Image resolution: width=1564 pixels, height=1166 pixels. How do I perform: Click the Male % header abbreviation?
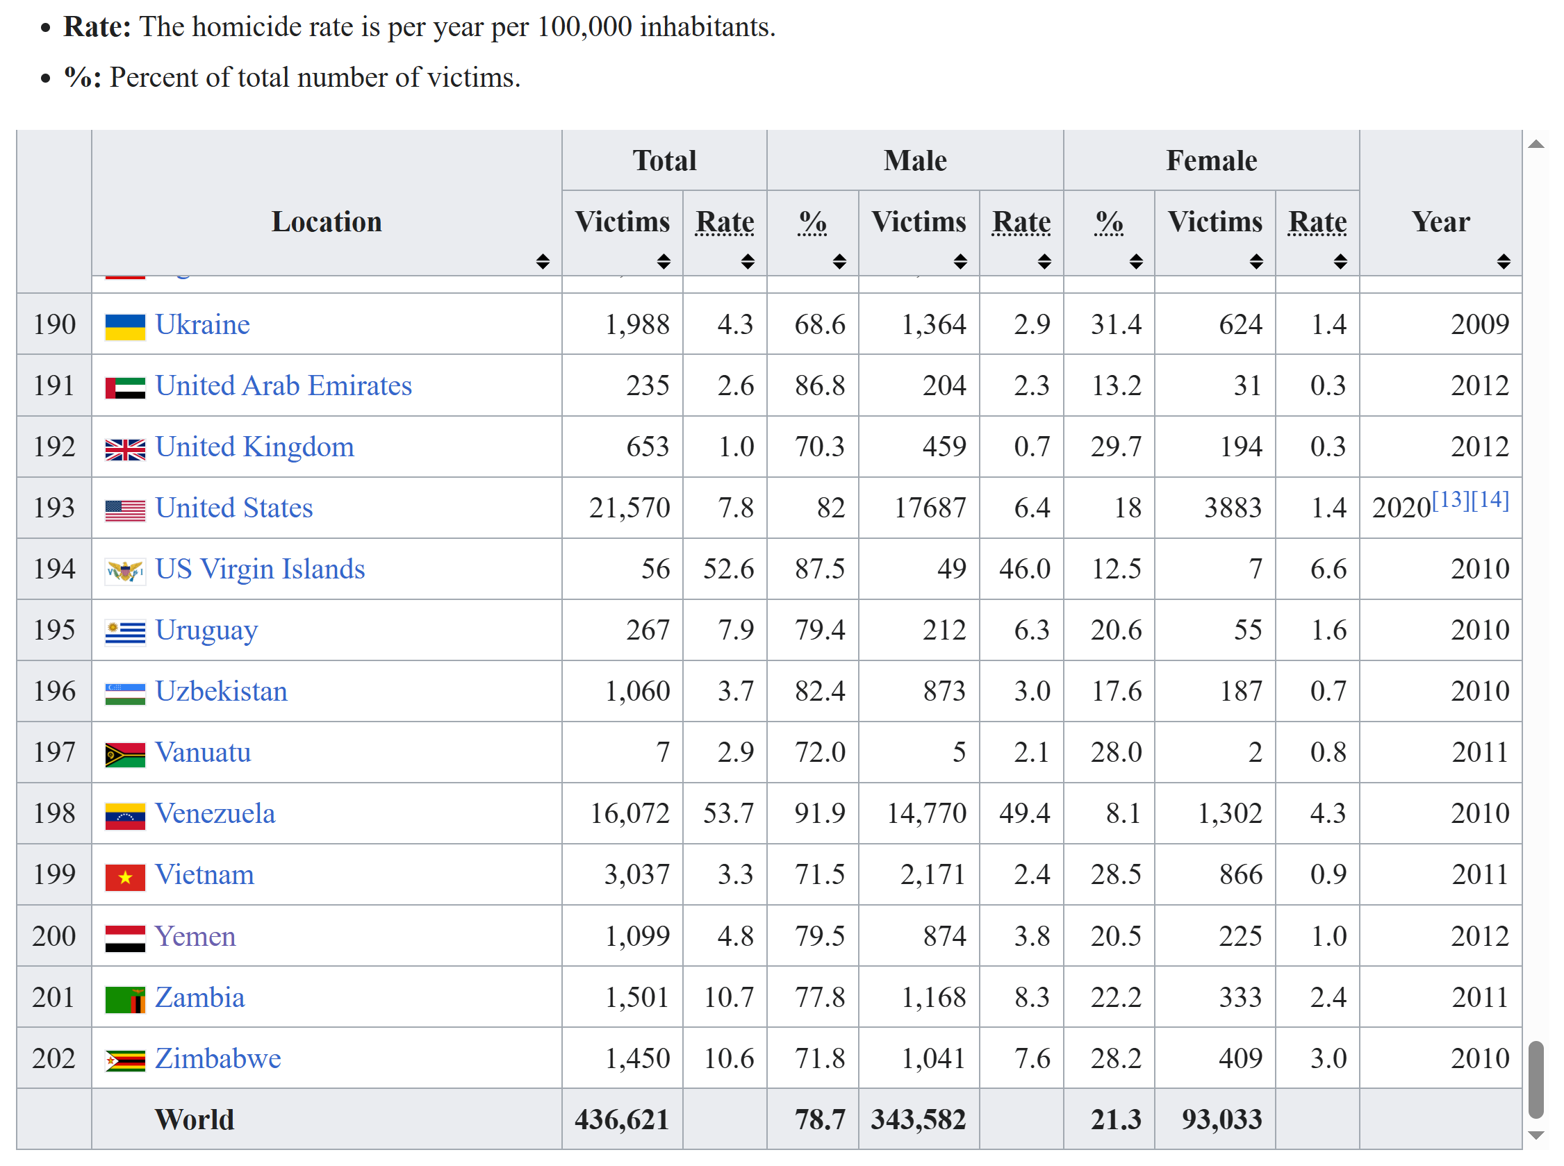pos(813,222)
